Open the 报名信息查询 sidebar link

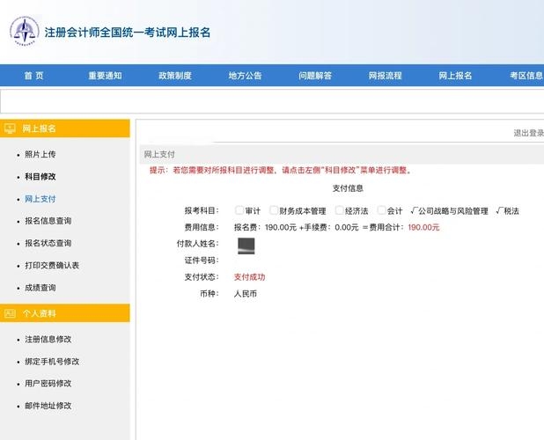[x=48, y=221]
